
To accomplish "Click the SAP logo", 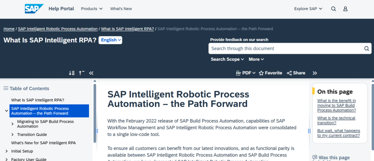I will pyautogui.click(x=34, y=9).
